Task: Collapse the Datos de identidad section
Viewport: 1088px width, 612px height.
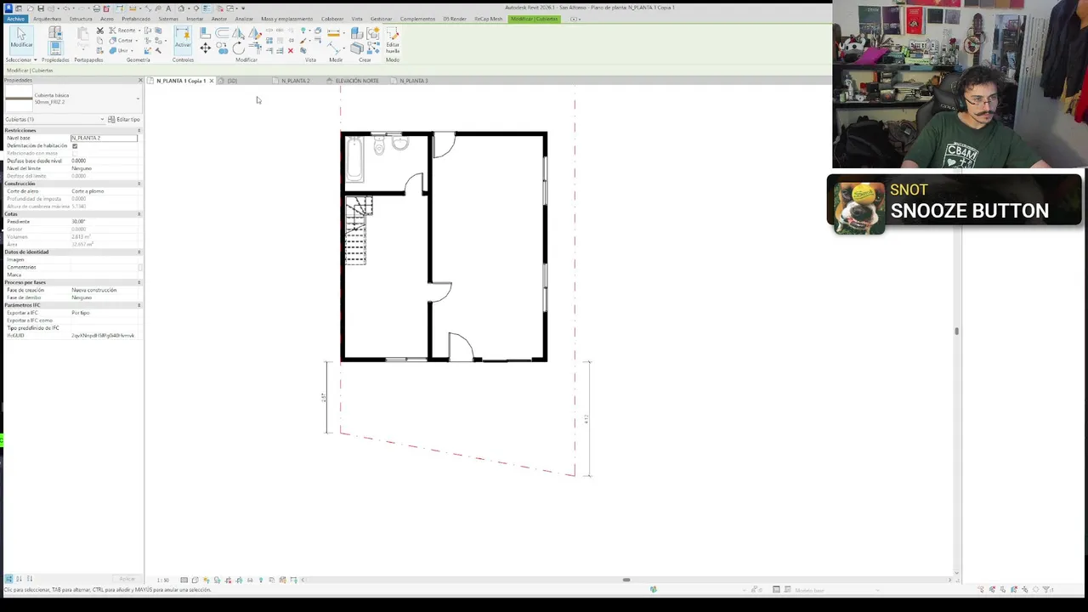Action: 139,252
